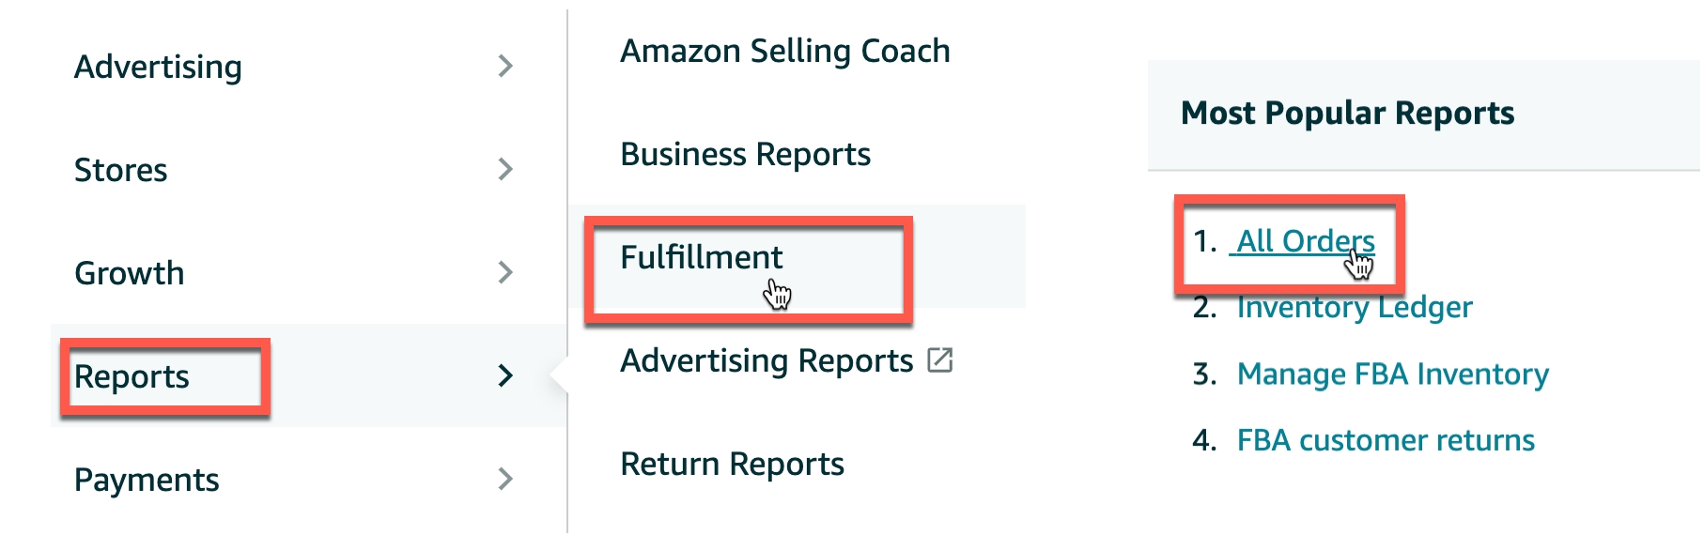This screenshot has width=1704, height=550.
Task: Click the Reports row chevron arrow
Action: click(505, 375)
